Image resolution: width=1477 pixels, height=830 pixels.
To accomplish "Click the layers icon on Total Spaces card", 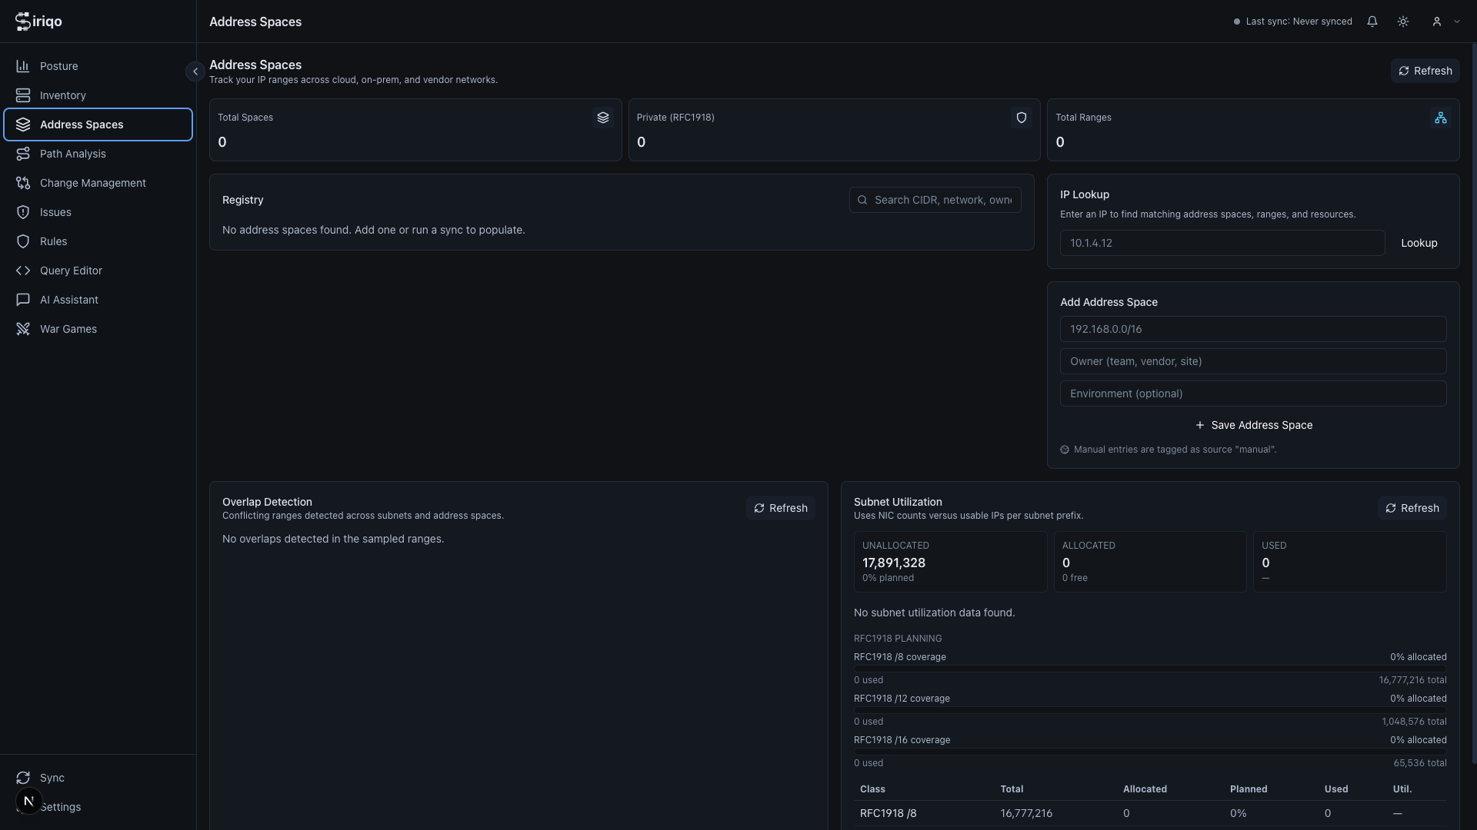I will (603, 118).
